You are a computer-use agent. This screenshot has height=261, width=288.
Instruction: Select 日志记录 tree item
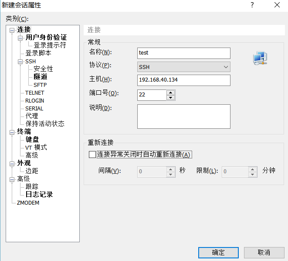pyautogui.click(x=39, y=195)
